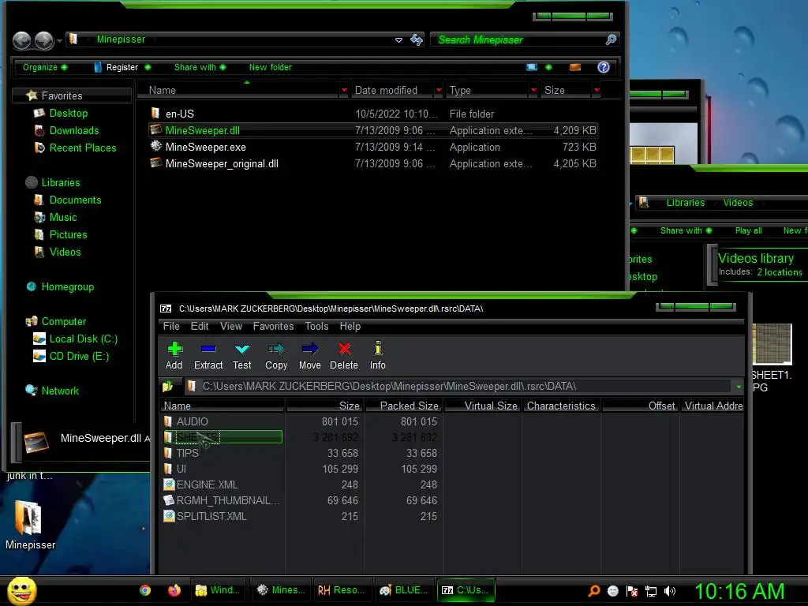
Task: Click Back arrow in Minepisser Explorer window
Action: pyautogui.click(x=21, y=40)
